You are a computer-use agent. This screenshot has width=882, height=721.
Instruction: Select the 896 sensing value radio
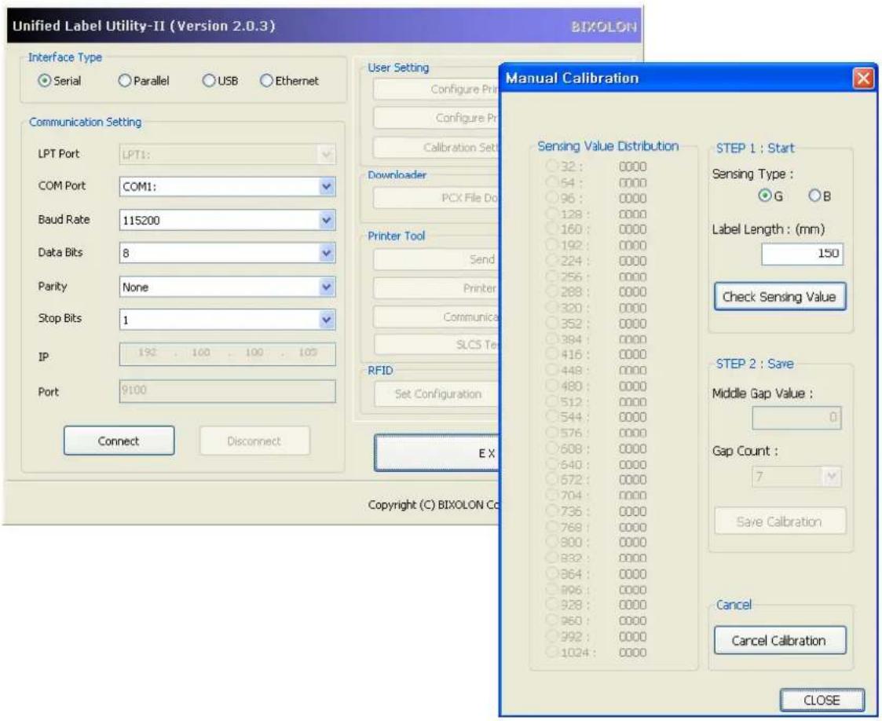pos(552,589)
